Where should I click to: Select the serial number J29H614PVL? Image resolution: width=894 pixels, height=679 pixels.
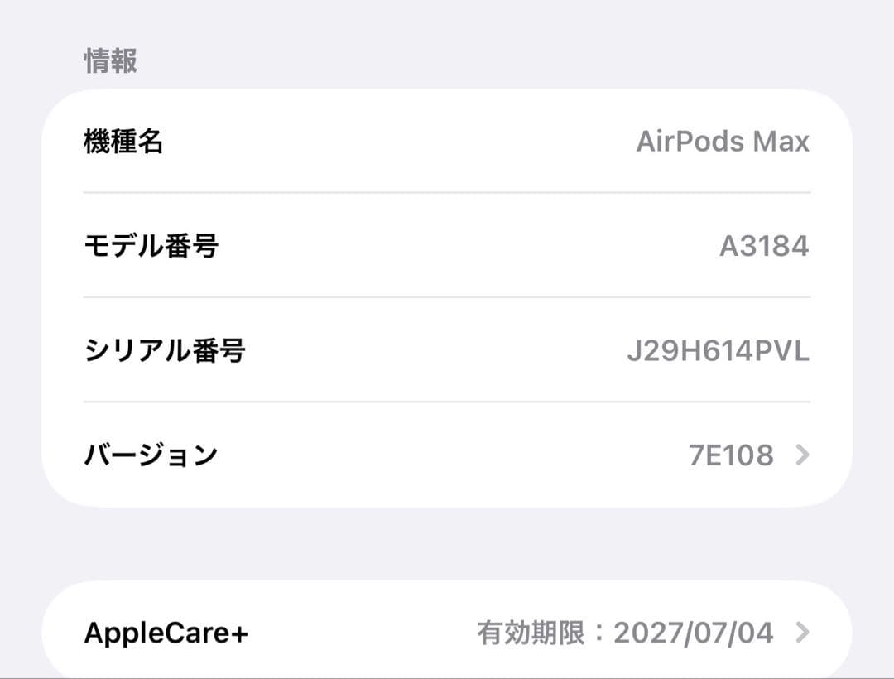coord(719,350)
